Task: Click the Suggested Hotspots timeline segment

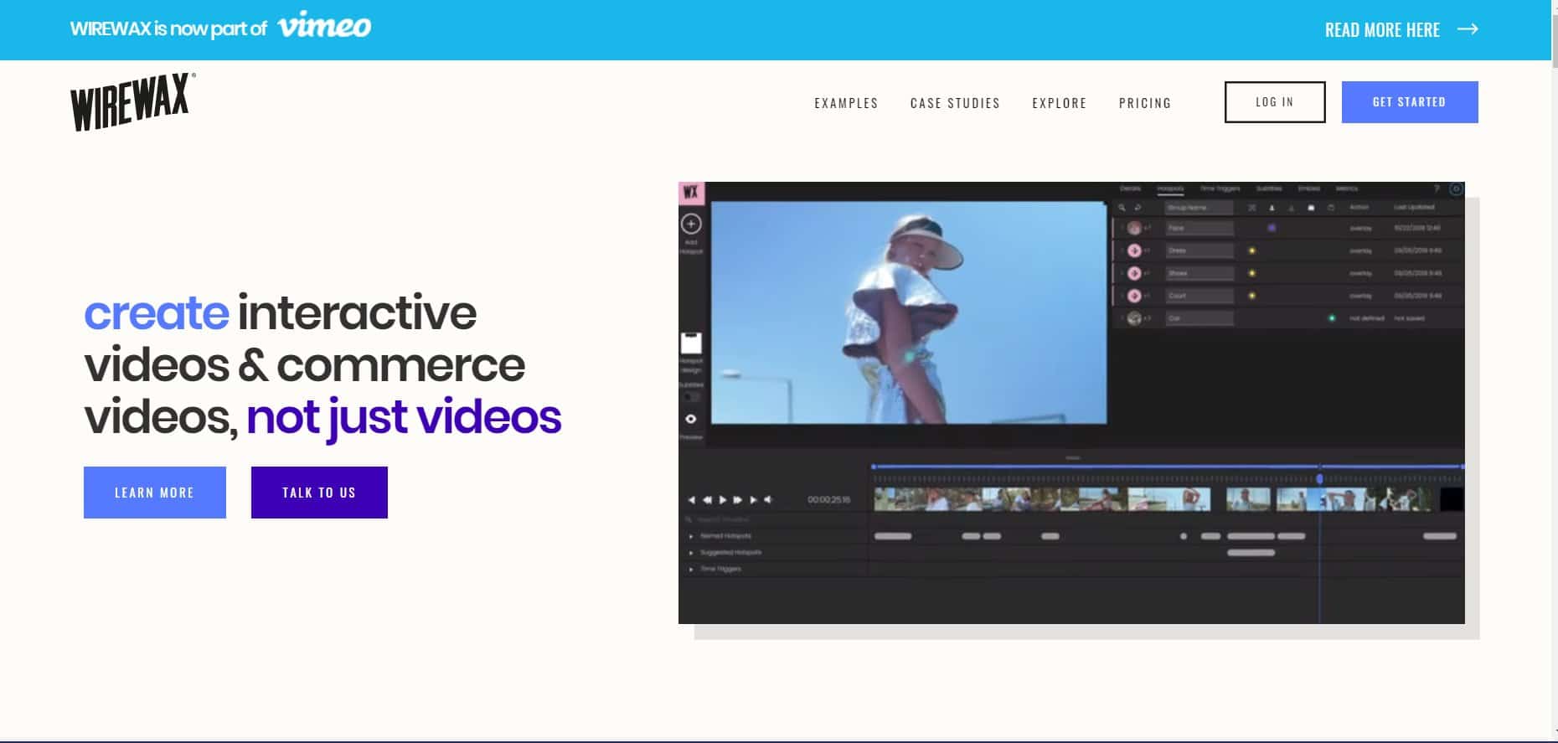Action: [1251, 553]
